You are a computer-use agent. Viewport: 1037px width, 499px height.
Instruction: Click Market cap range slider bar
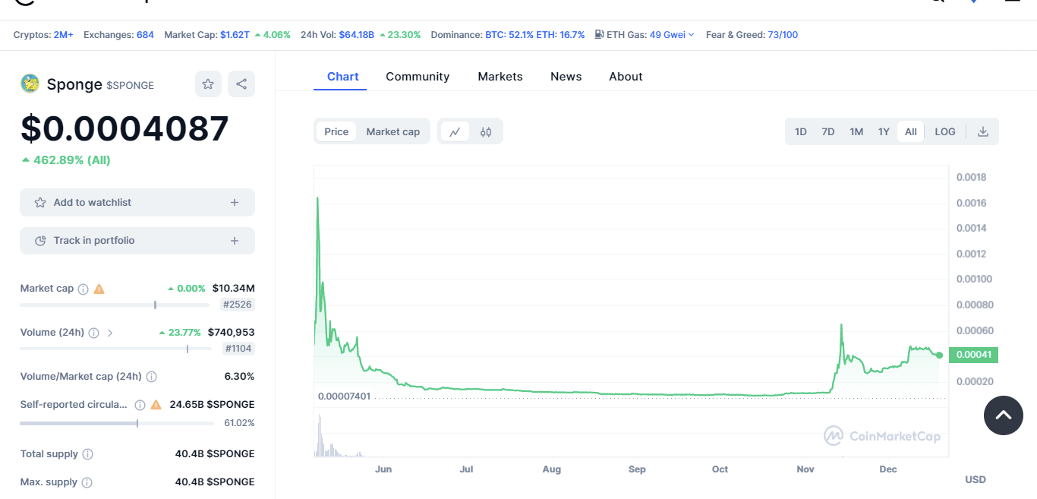[115, 305]
